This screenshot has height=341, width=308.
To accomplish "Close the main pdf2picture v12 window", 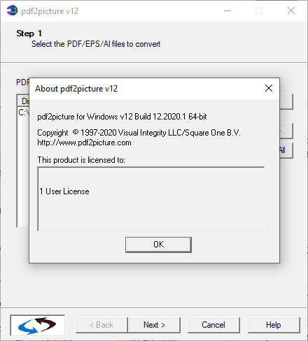I will click(x=291, y=10).
